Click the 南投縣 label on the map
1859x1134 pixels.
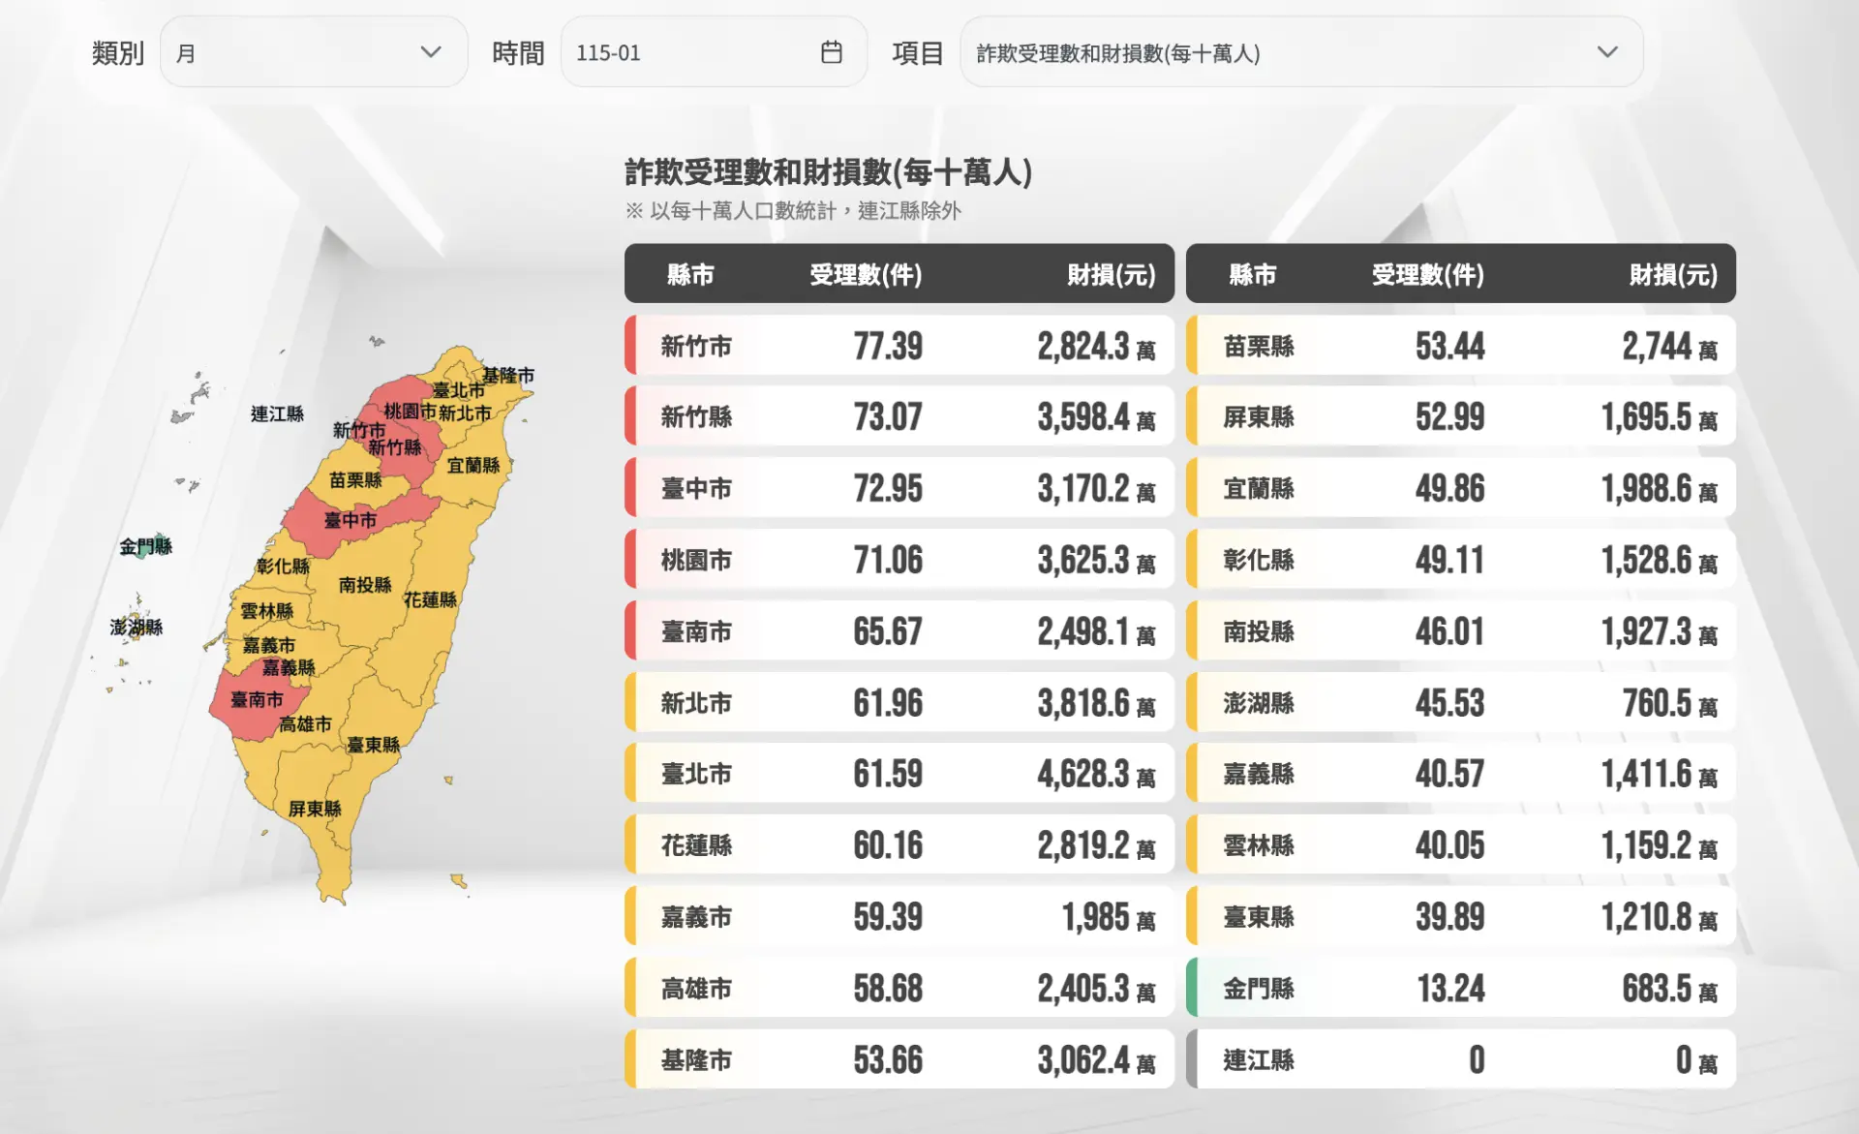(365, 585)
